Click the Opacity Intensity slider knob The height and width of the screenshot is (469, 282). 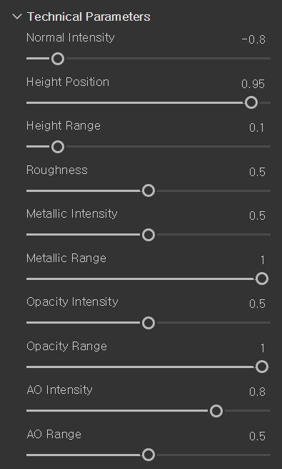[148, 323]
